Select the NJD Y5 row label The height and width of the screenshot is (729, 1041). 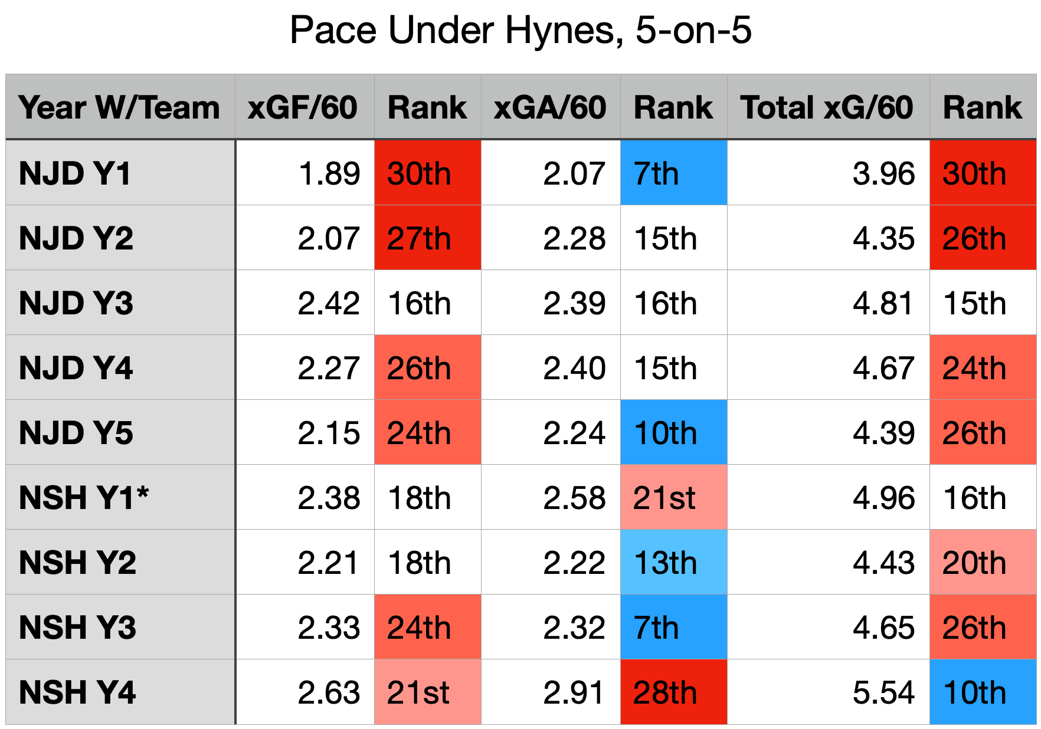[x=76, y=433]
